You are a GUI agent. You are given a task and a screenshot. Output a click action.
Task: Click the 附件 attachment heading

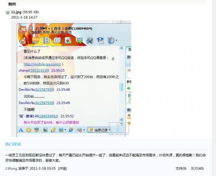pos(12,4)
